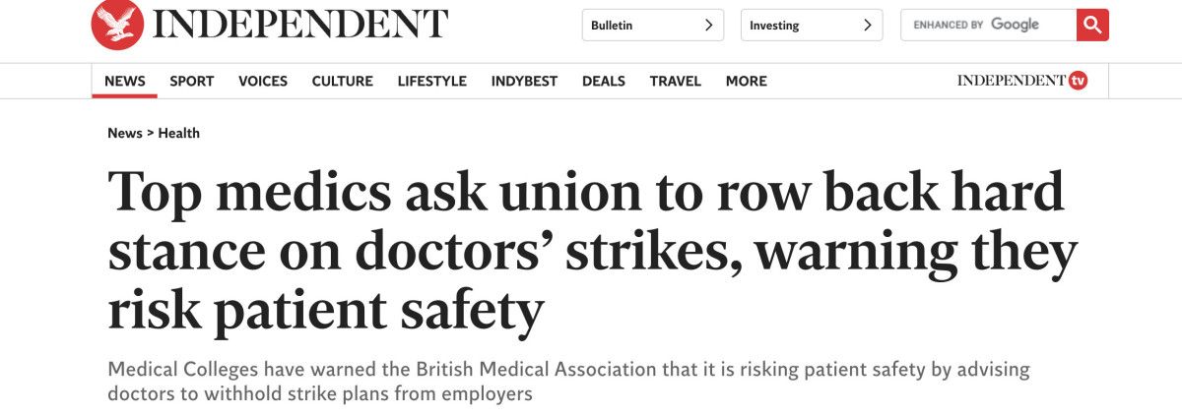Click the Bulletin button label
The width and height of the screenshot is (1182, 415).
612,26
